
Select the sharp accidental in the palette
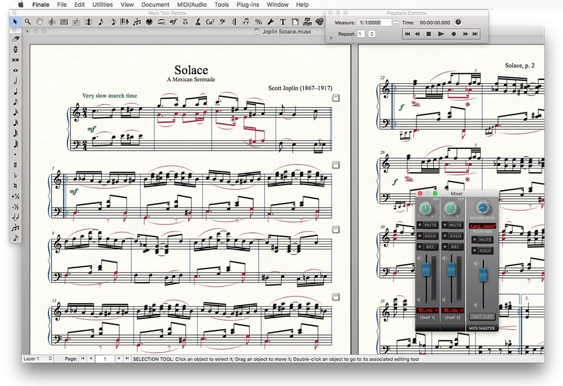(x=15, y=165)
